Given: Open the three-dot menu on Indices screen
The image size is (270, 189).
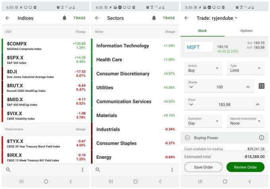Looking at the screenshot, I should point(83,170).
